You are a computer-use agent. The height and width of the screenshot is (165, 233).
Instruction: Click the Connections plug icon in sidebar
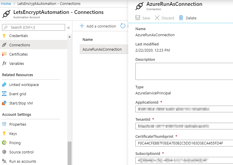pos(4,45)
